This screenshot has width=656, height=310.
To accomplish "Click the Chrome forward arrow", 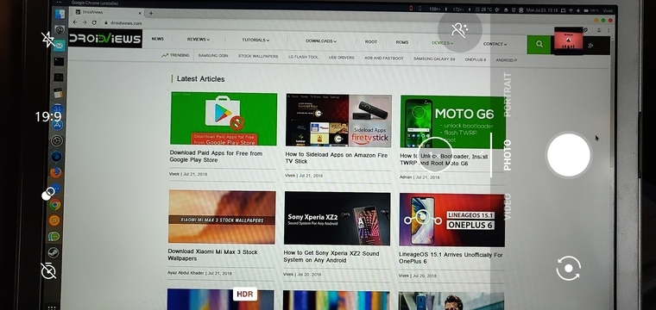I will click(85, 22).
